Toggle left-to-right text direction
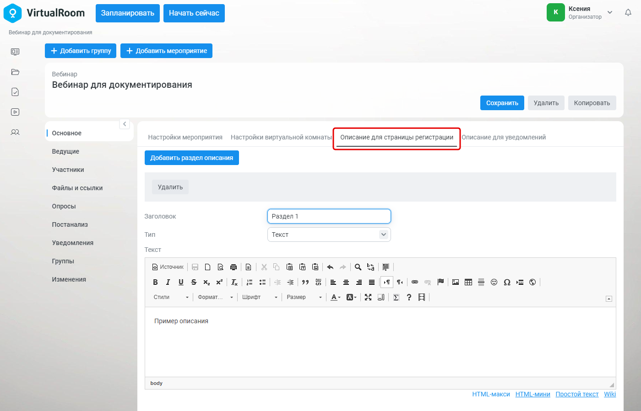 click(387, 282)
